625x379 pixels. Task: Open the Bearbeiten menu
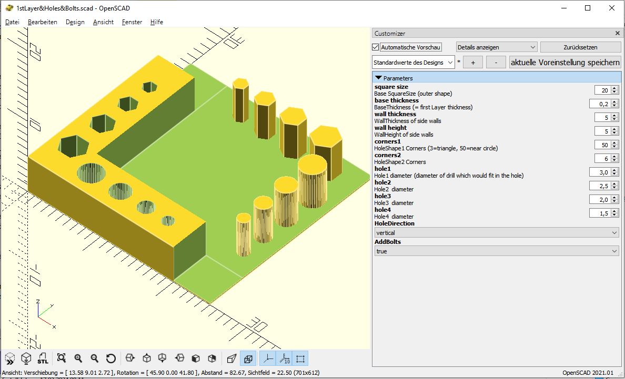coord(42,22)
